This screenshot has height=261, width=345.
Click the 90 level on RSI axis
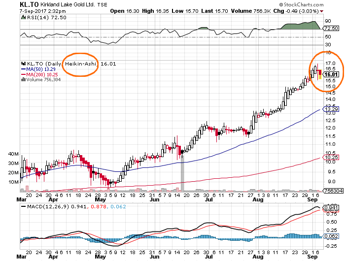pos(328,21)
